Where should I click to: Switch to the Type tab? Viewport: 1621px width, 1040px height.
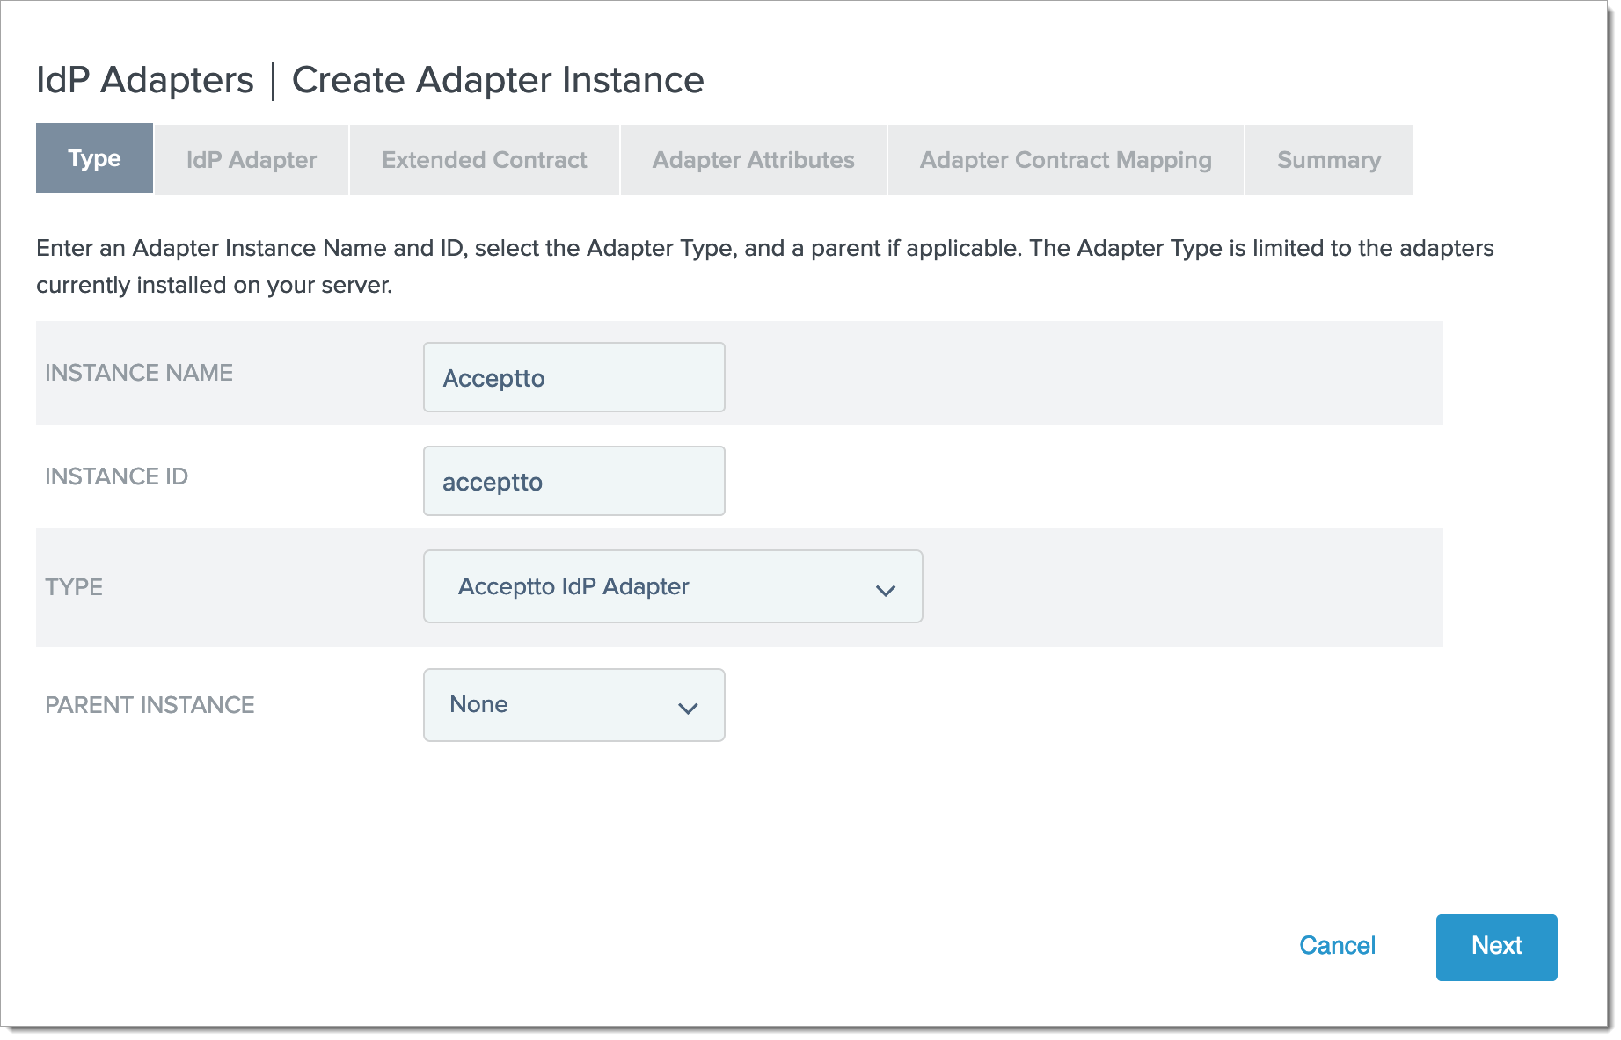click(x=94, y=159)
